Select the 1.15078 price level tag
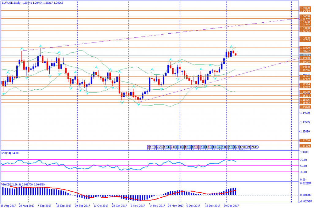Image resolution: width=314 pixels, height=209 pixels. (x=305, y=107)
